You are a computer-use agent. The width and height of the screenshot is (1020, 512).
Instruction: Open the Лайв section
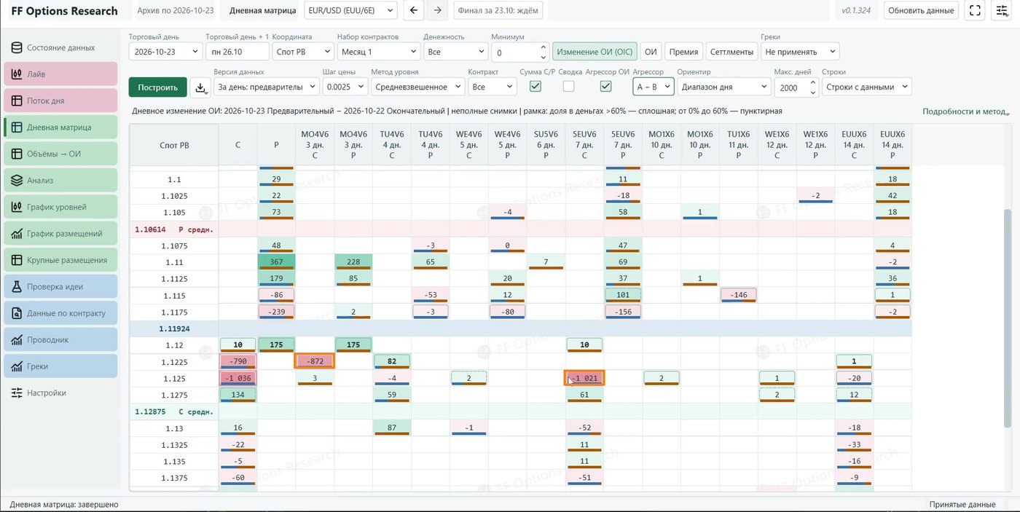point(60,74)
